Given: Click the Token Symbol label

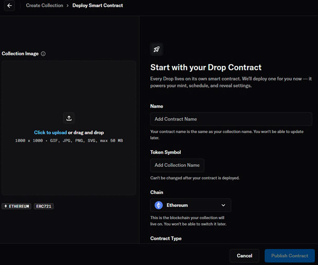Looking at the screenshot, I should (166, 152).
